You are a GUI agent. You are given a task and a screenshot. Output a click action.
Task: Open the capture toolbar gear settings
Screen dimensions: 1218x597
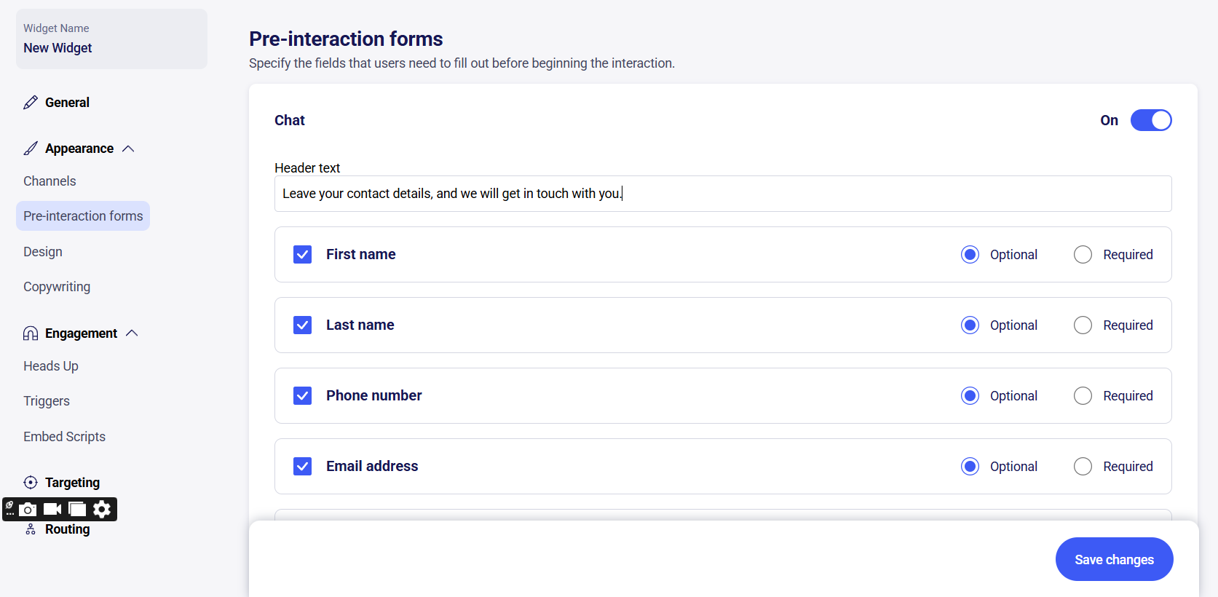(102, 510)
